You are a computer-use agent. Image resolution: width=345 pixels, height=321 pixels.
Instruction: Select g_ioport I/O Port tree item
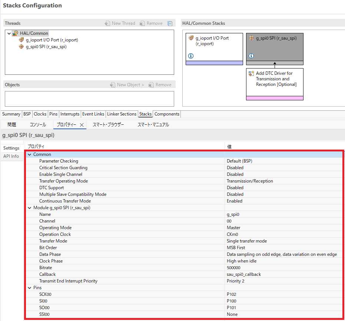(52, 40)
